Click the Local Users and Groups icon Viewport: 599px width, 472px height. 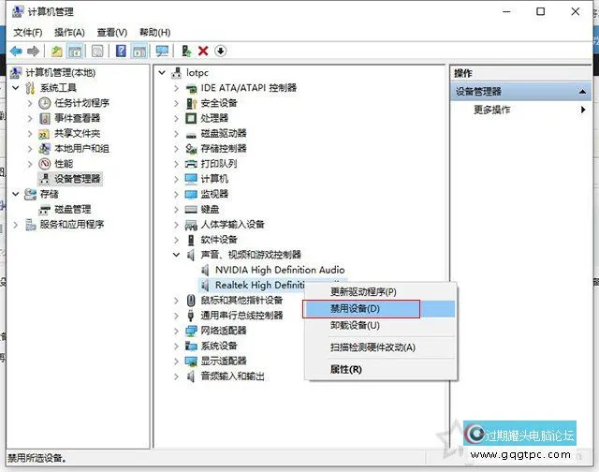[x=45, y=148]
